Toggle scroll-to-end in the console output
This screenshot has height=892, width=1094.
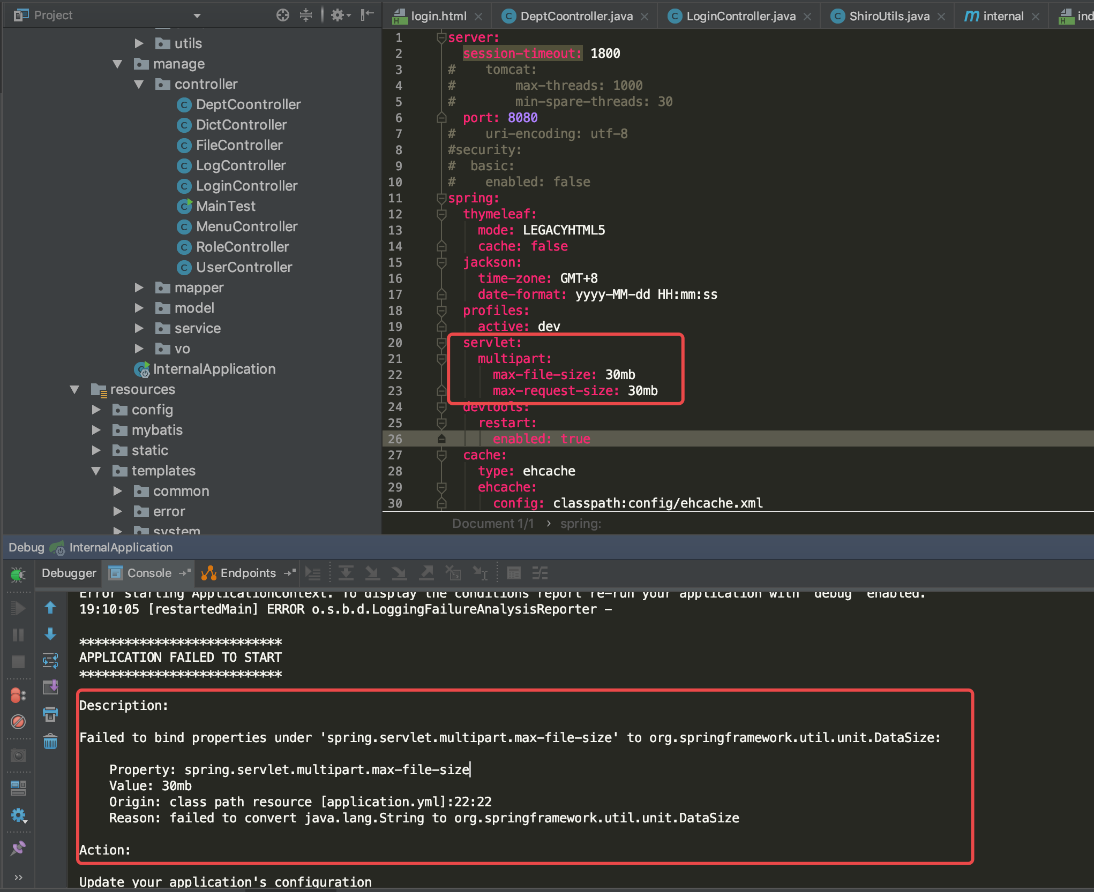(x=50, y=688)
